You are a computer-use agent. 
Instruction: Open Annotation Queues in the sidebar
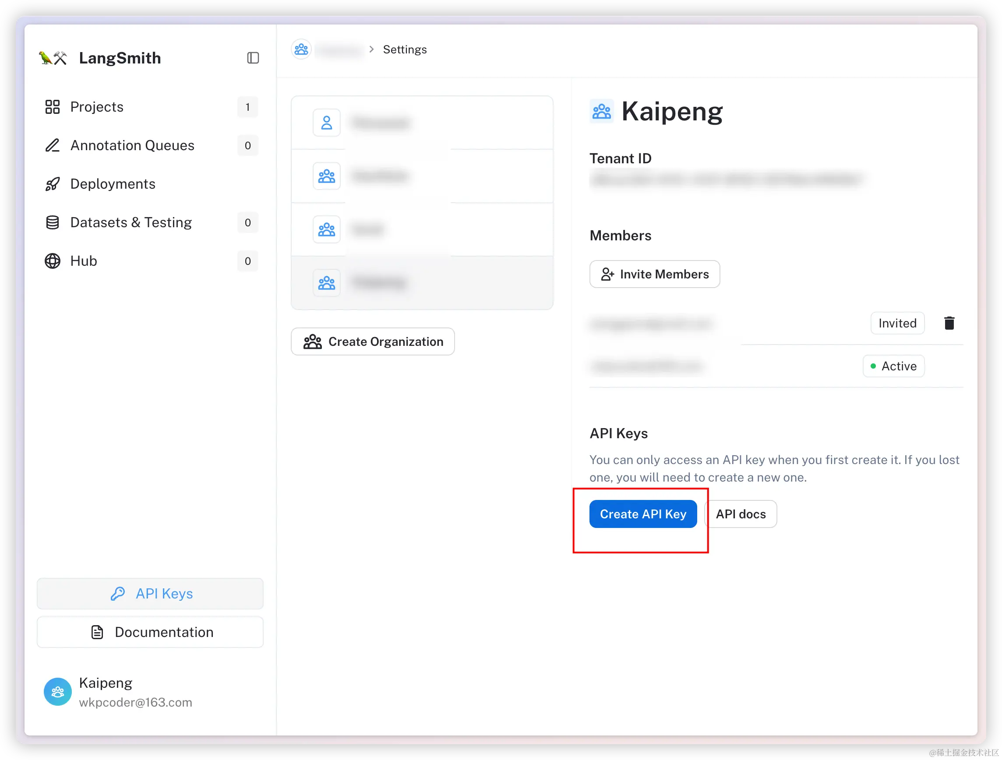click(132, 145)
